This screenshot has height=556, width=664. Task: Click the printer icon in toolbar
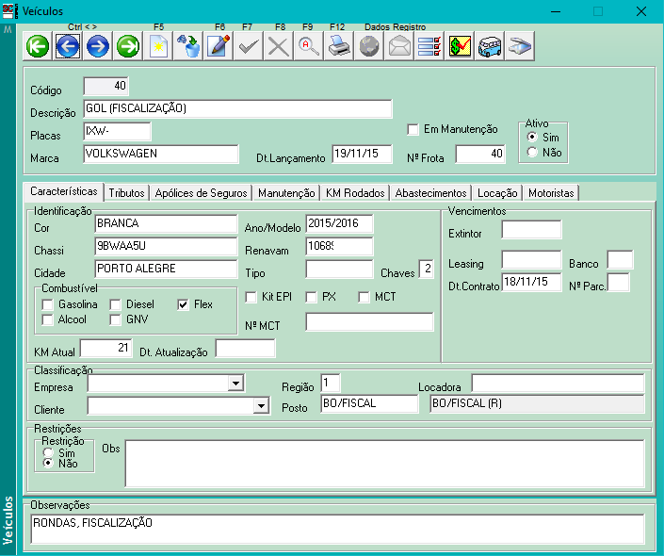click(x=338, y=45)
